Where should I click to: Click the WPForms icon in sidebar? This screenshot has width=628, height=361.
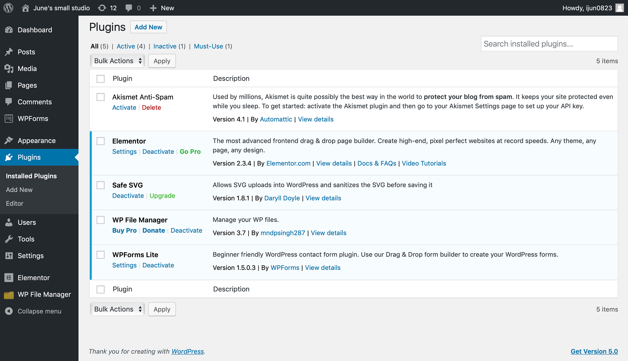(9, 118)
